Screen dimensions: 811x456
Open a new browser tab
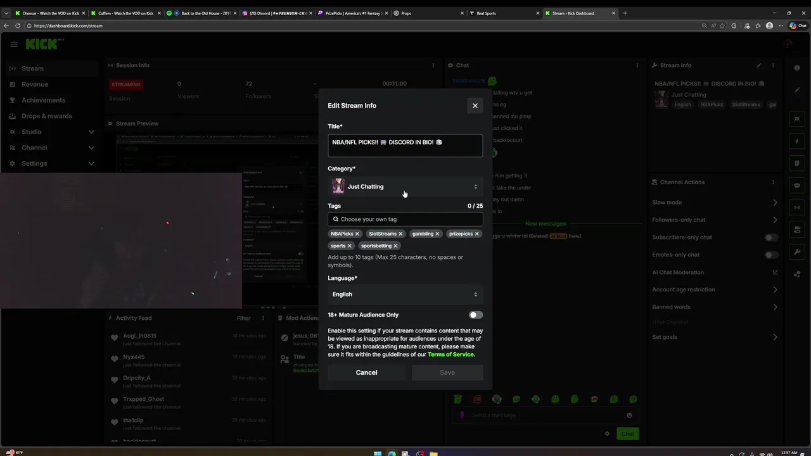pyautogui.click(x=625, y=13)
